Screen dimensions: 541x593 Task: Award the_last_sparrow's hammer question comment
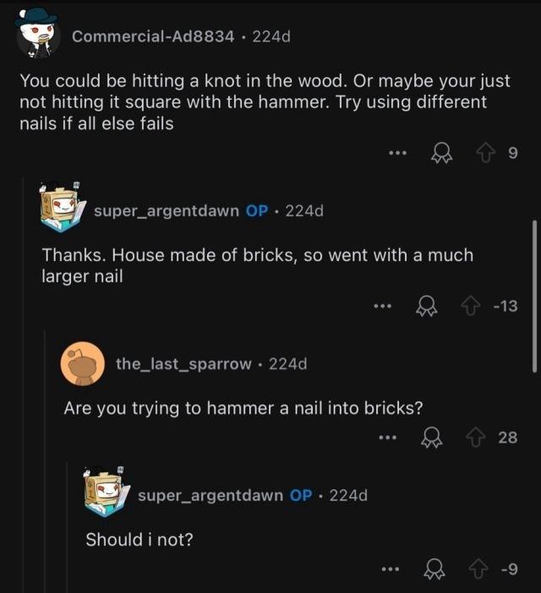pos(429,437)
